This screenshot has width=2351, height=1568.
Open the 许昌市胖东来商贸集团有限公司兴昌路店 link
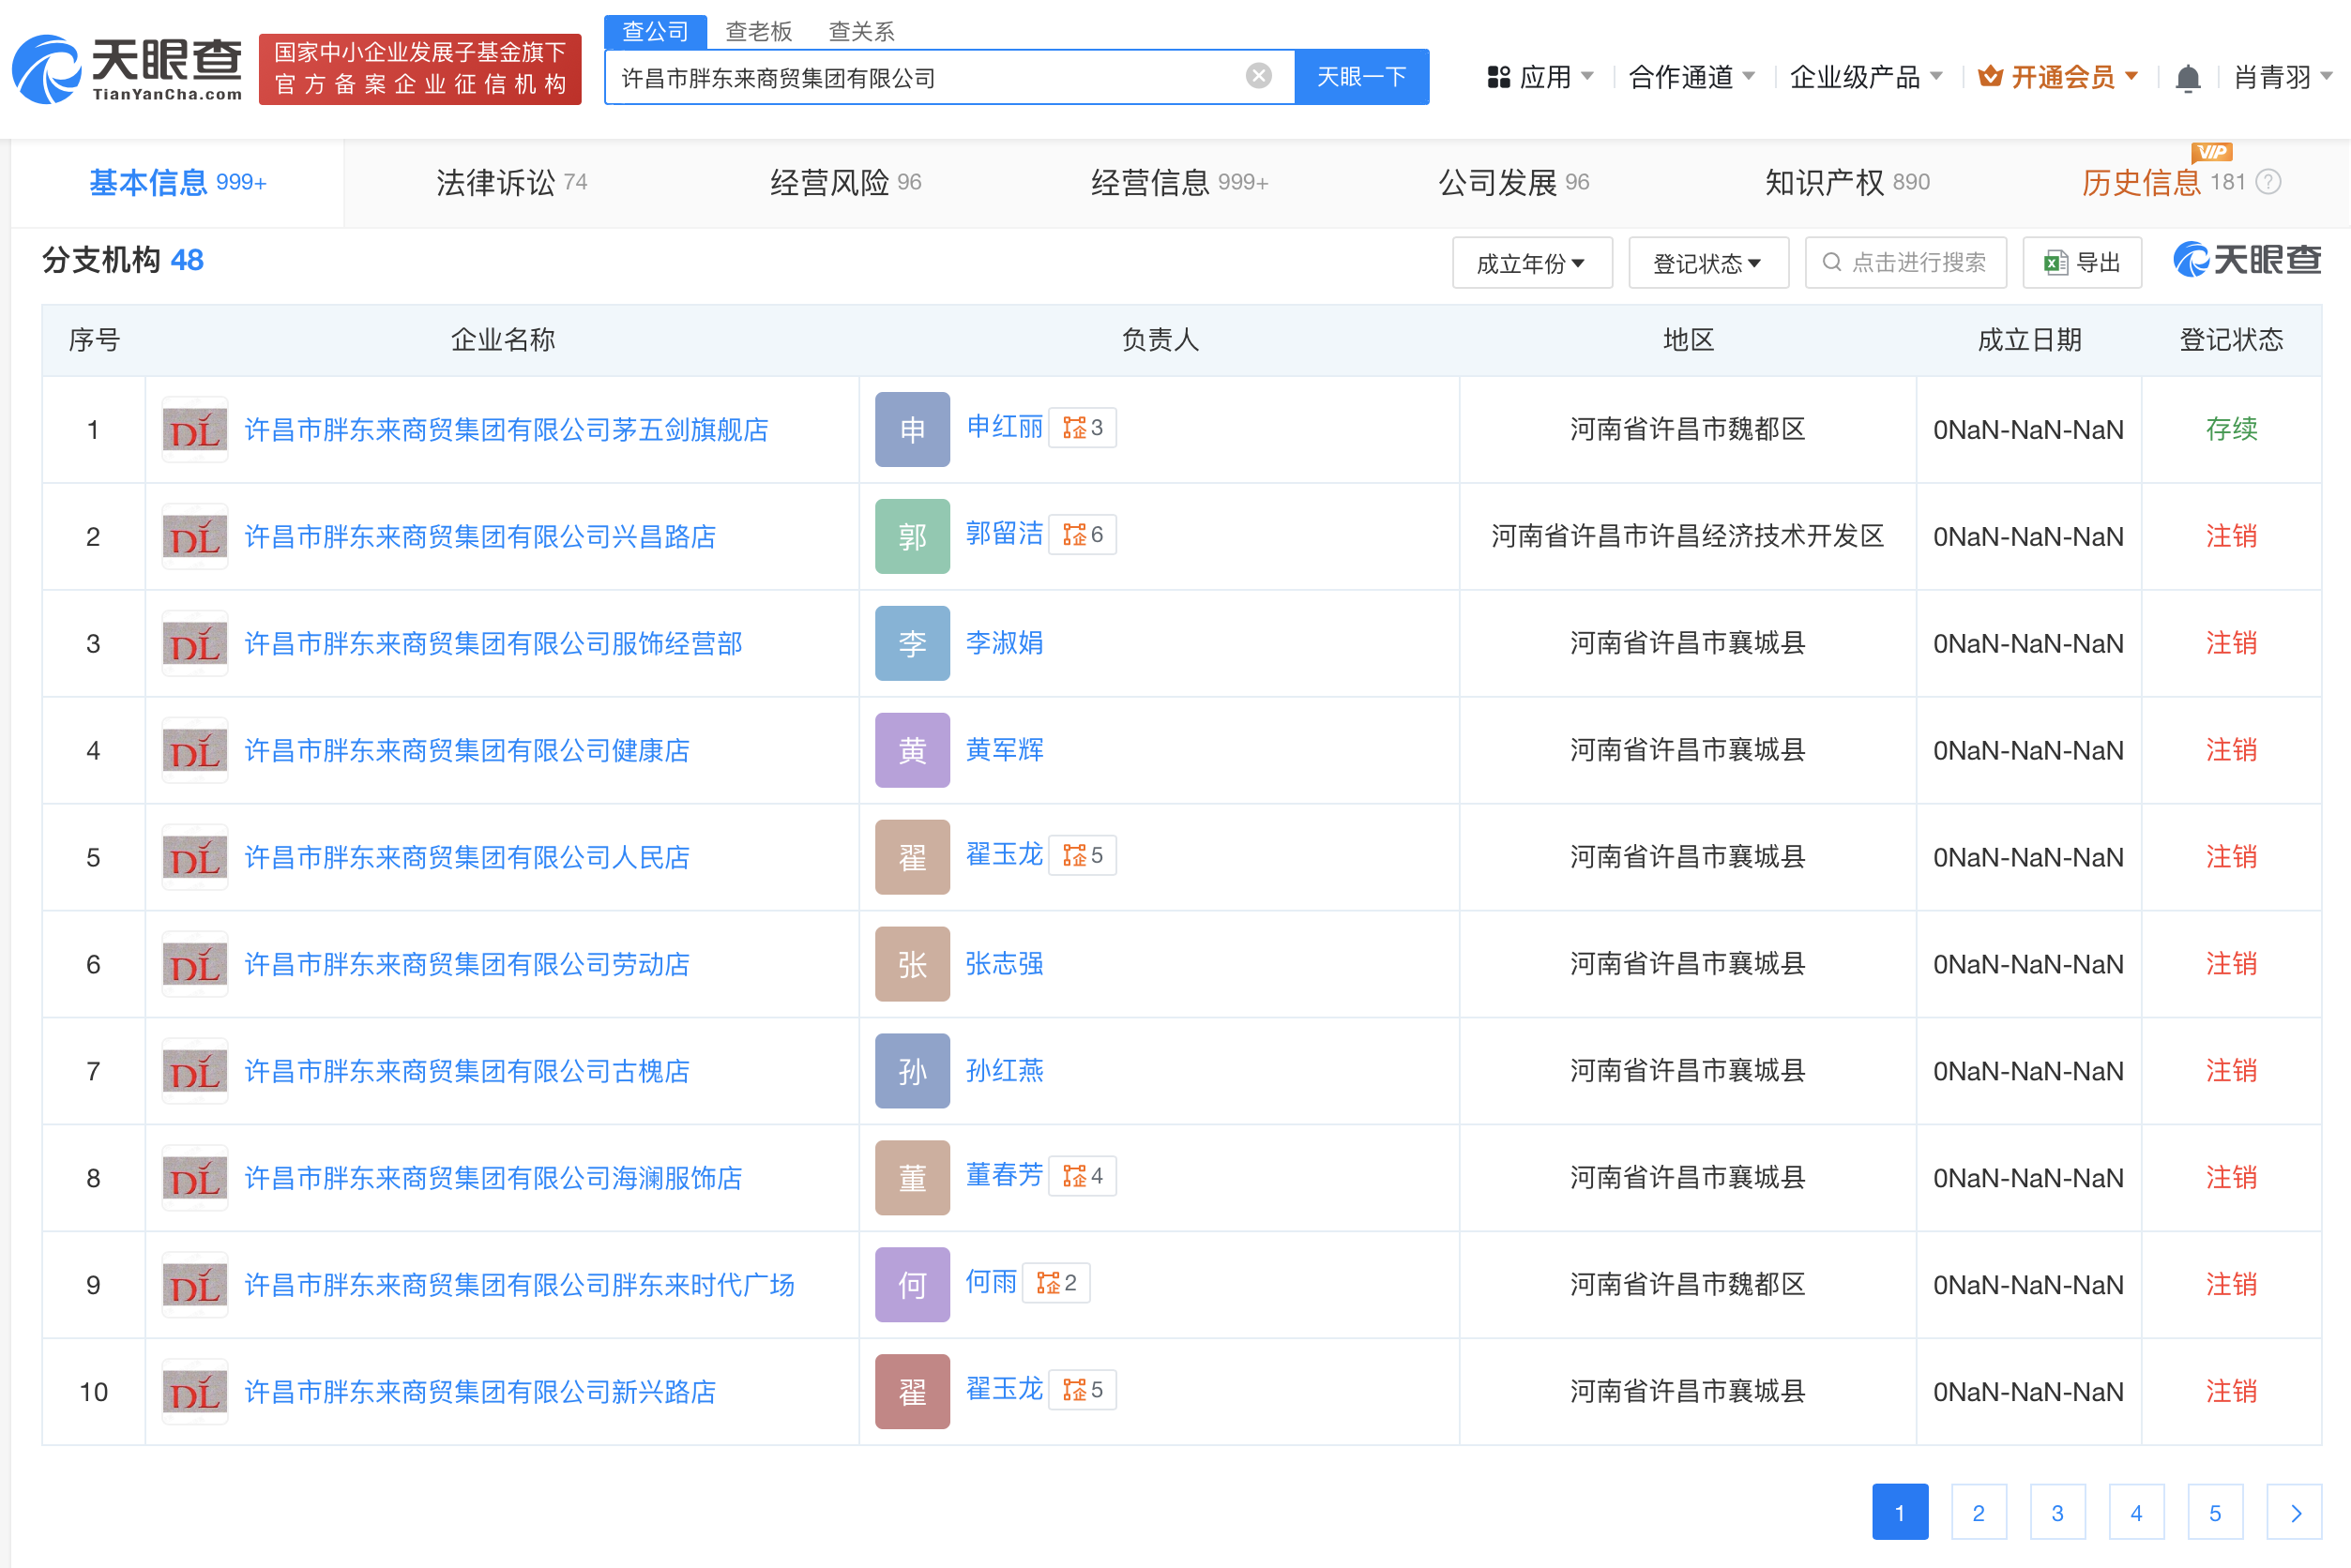[480, 537]
